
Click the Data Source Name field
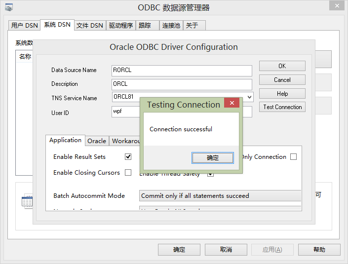point(182,71)
